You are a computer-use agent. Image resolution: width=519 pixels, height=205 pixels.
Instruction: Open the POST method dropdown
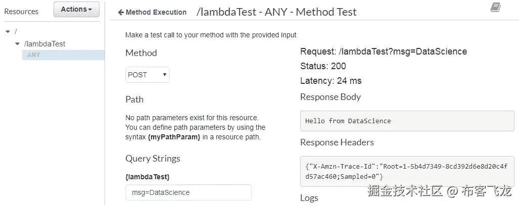[x=147, y=75]
